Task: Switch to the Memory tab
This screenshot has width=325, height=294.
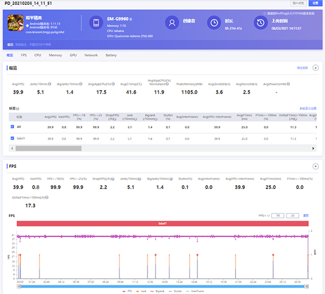Action: [55, 55]
